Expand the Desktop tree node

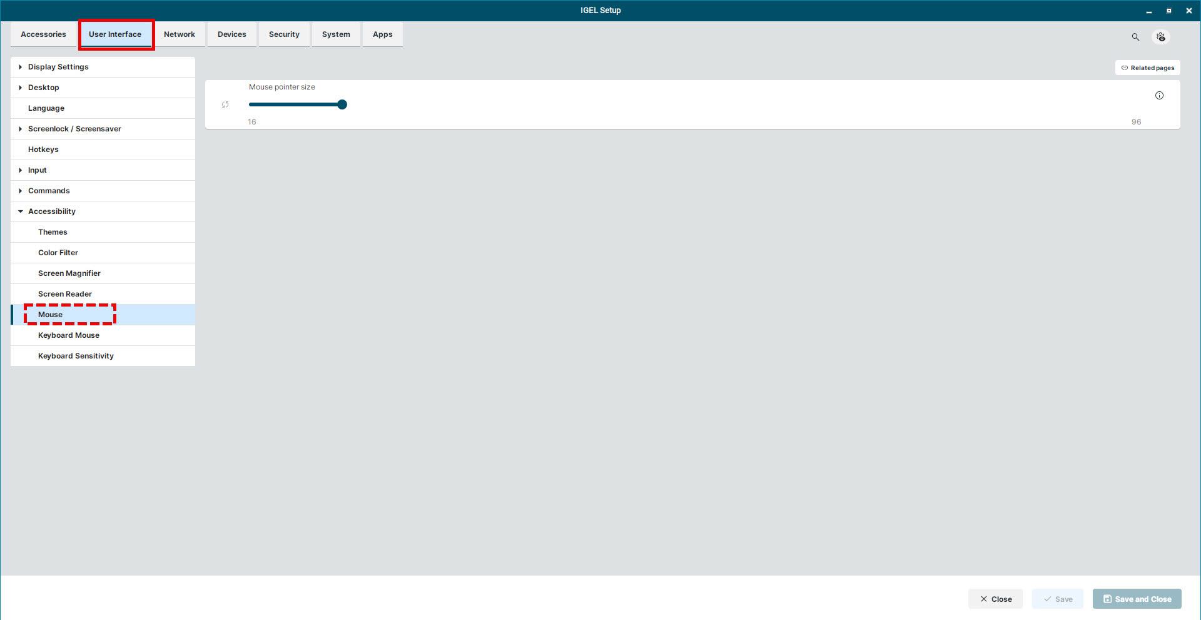21,88
